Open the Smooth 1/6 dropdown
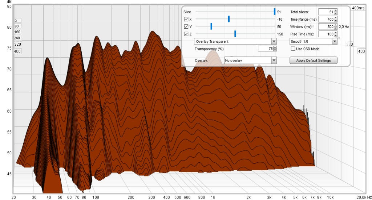 (314, 41)
